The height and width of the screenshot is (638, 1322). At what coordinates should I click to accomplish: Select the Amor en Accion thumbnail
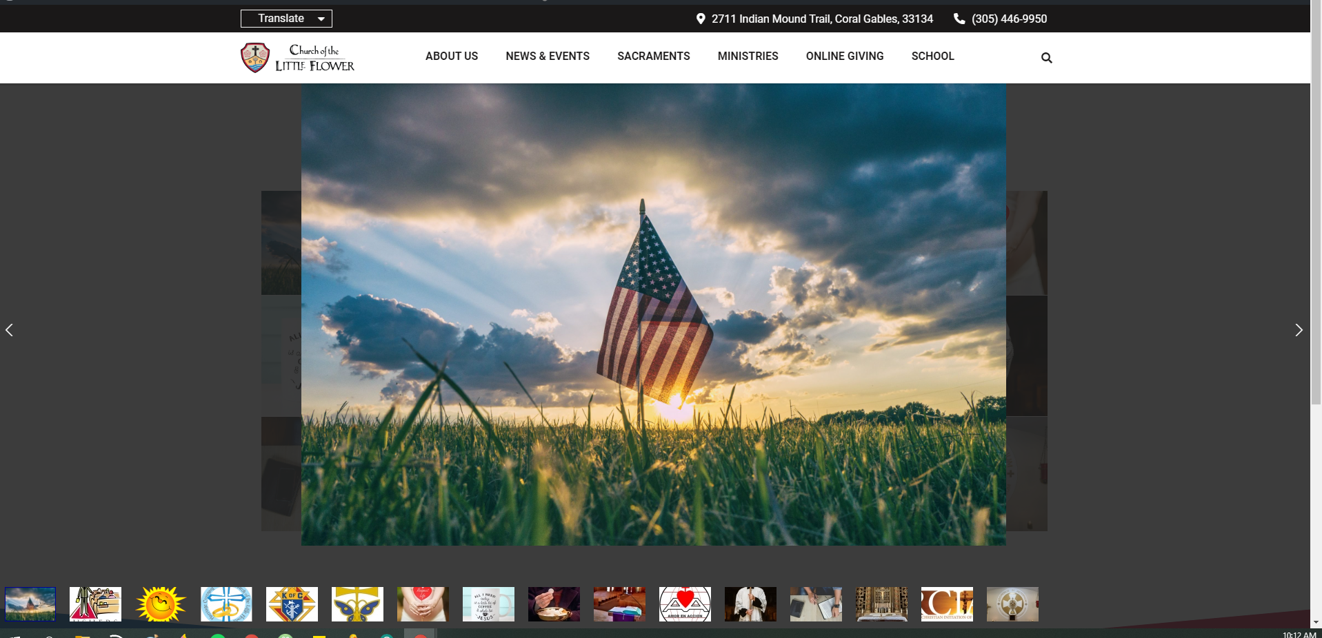[x=685, y=604]
